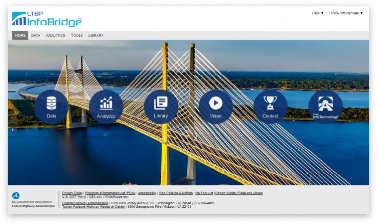The height and width of the screenshot is (224, 377).
Task: Open the TOOLS menu
Action: tap(77, 35)
